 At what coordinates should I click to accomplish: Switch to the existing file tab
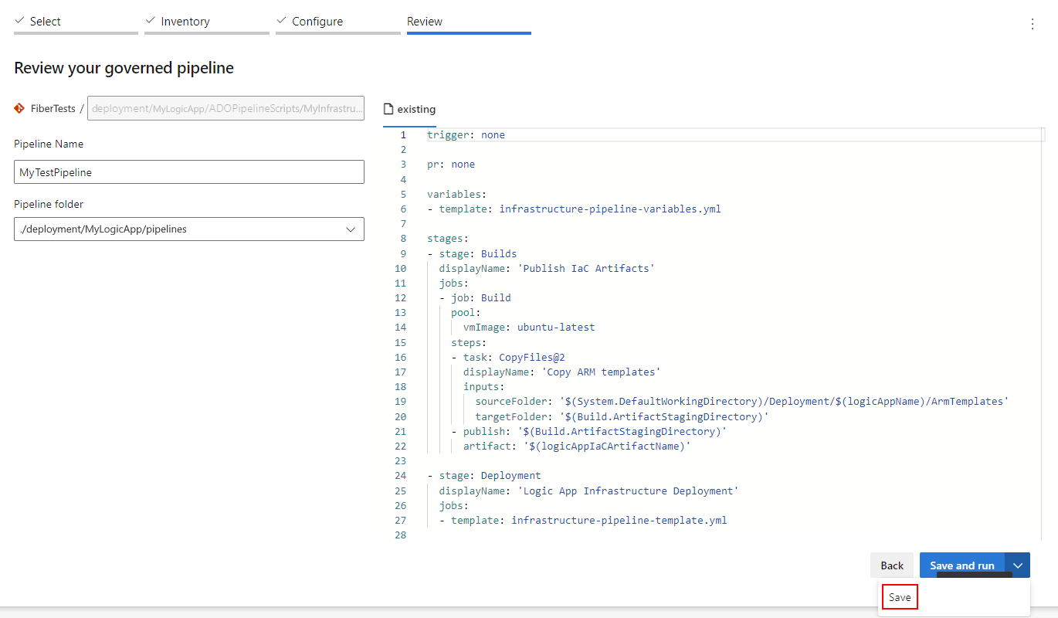click(x=410, y=110)
